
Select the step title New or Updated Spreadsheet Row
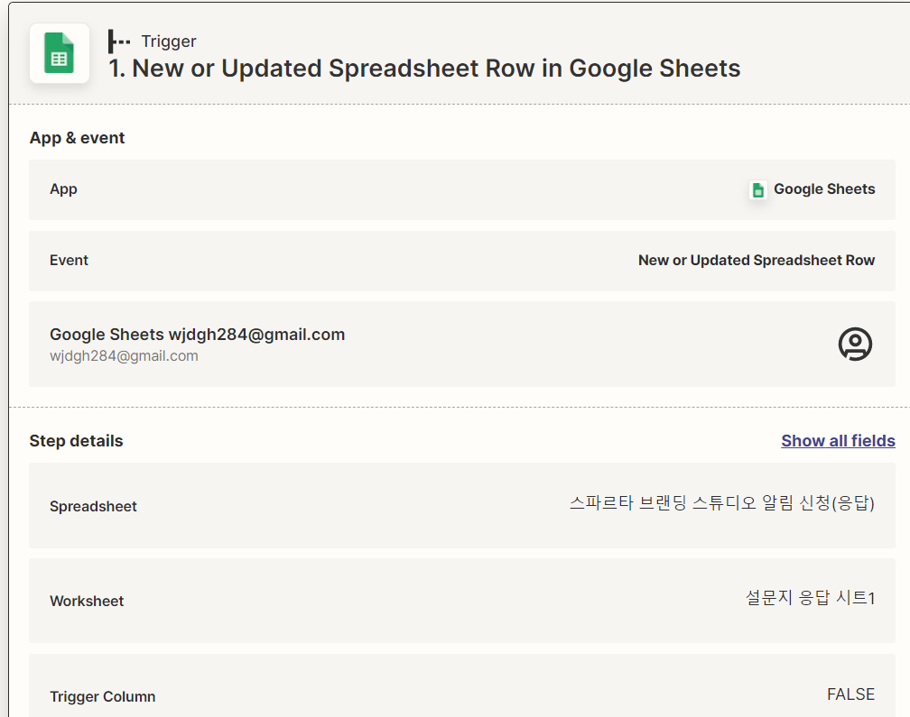[425, 69]
